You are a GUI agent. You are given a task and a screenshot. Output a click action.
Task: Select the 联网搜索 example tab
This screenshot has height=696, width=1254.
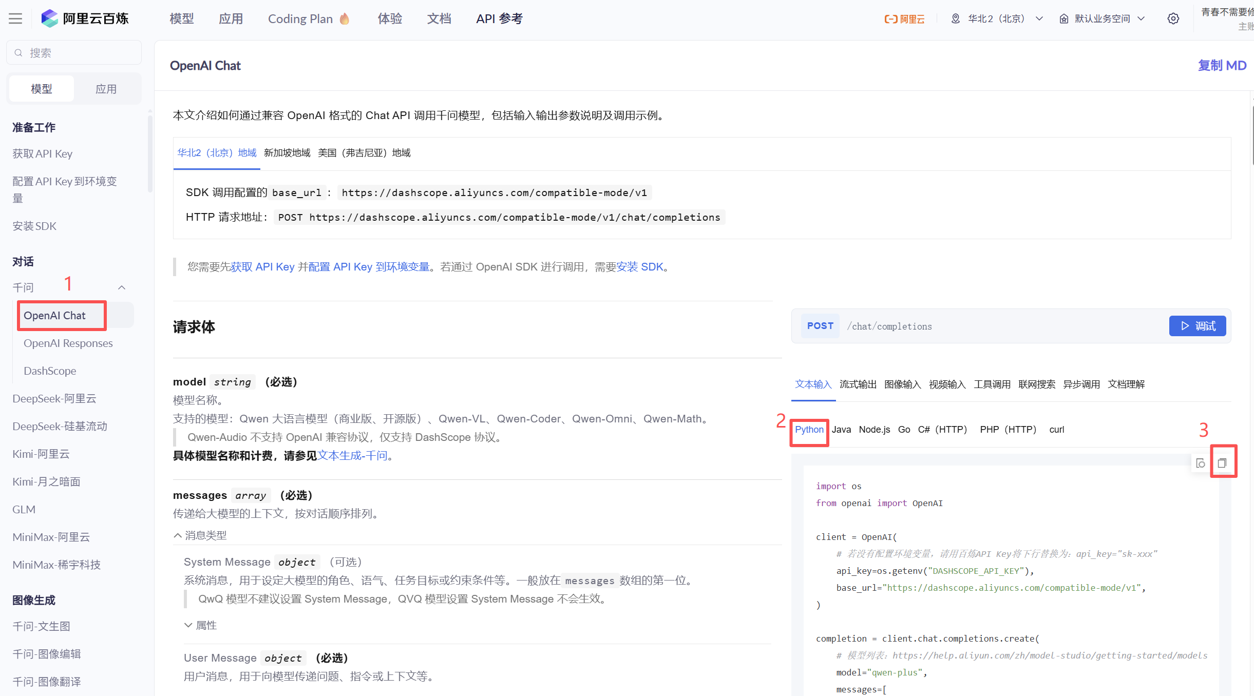(1037, 384)
